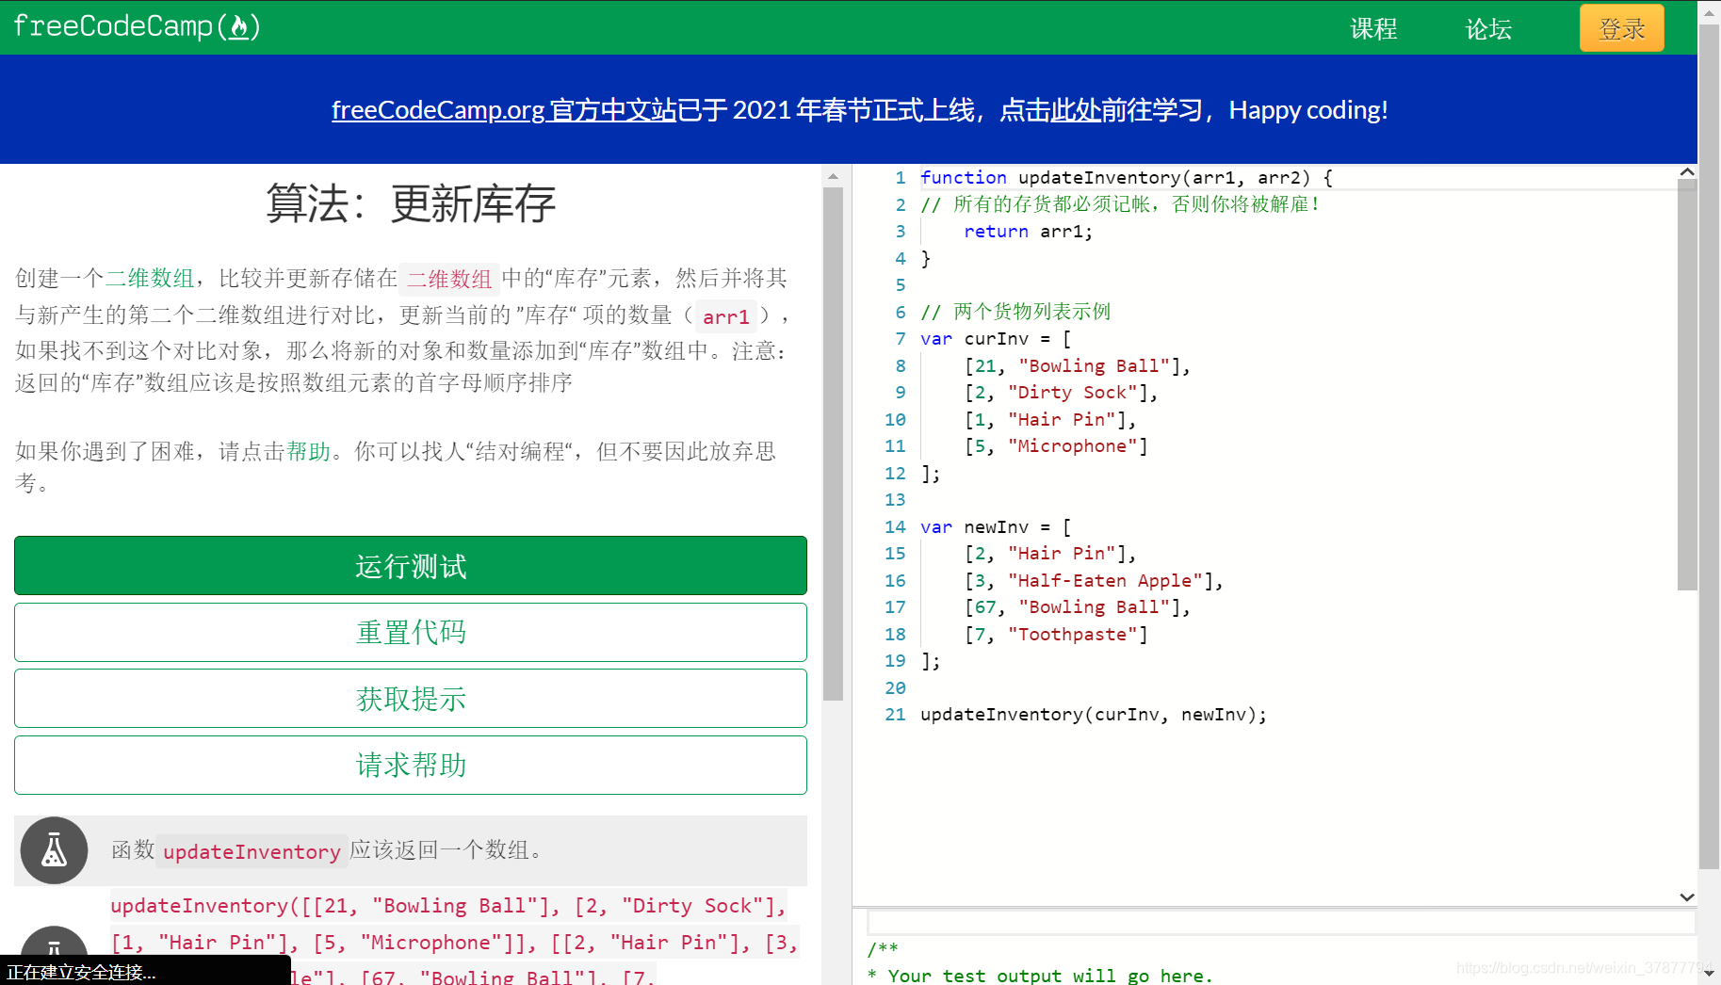Follow the freeCodeCamp.org 官方中文站 link
Viewport: 1721px width, 985px height.
pyautogui.click(x=504, y=110)
